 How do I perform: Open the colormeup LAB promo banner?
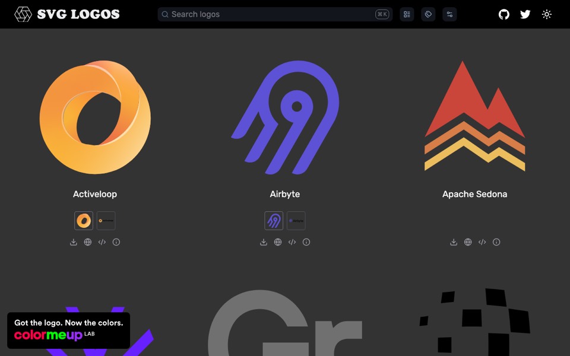pos(69,330)
